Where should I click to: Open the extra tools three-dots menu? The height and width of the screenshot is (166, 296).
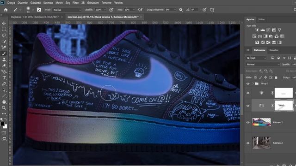click(4, 114)
